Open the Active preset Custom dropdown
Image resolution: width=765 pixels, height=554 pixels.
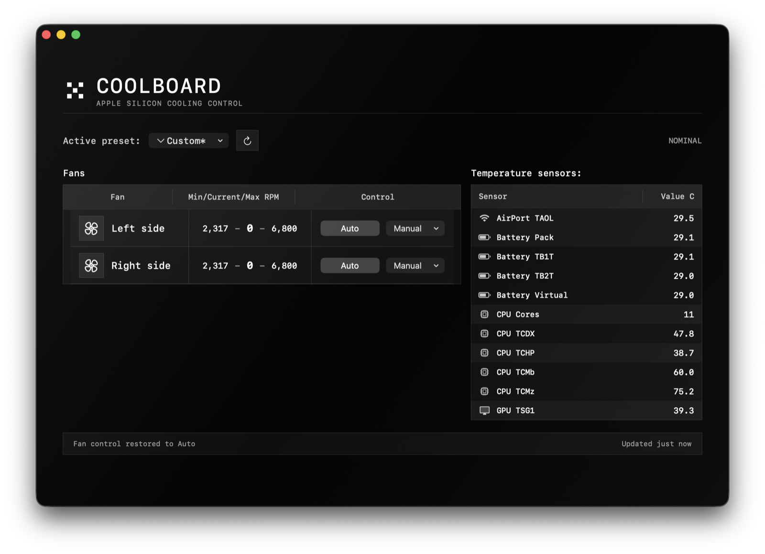(189, 141)
